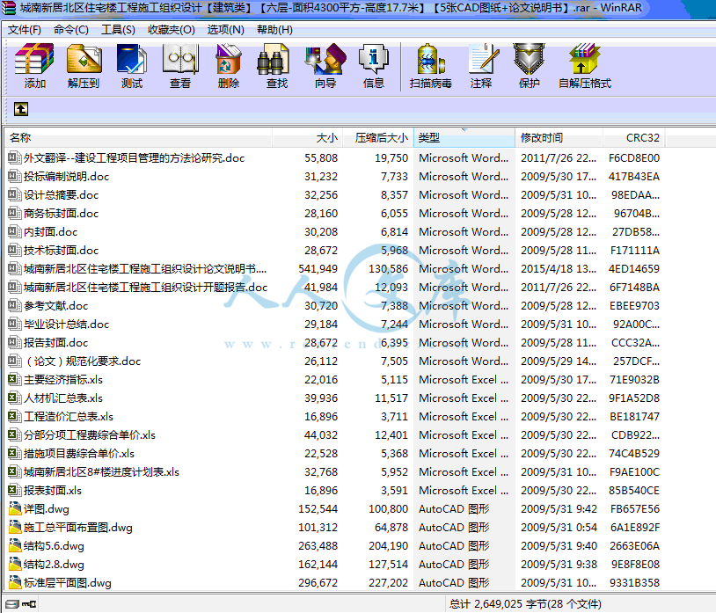Select file （论文）规范化要求.doc
The height and width of the screenshot is (613, 716).
[x=82, y=361]
